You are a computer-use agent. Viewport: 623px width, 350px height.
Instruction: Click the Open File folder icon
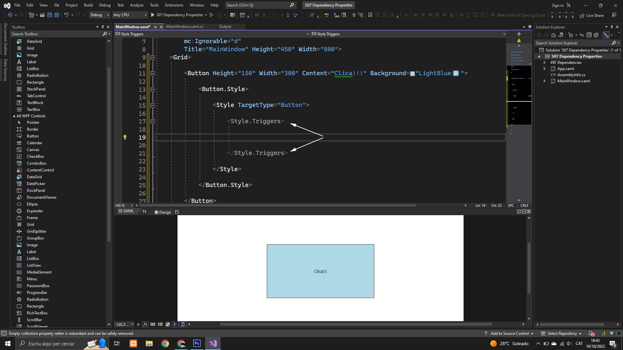click(x=43, y=15)
